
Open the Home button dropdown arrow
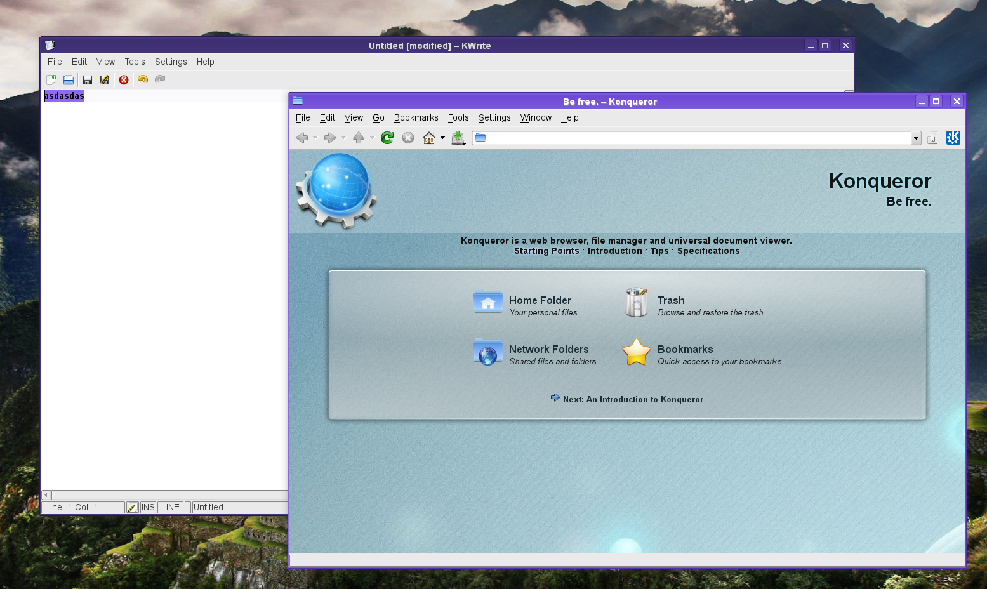[x=442, y=138]
